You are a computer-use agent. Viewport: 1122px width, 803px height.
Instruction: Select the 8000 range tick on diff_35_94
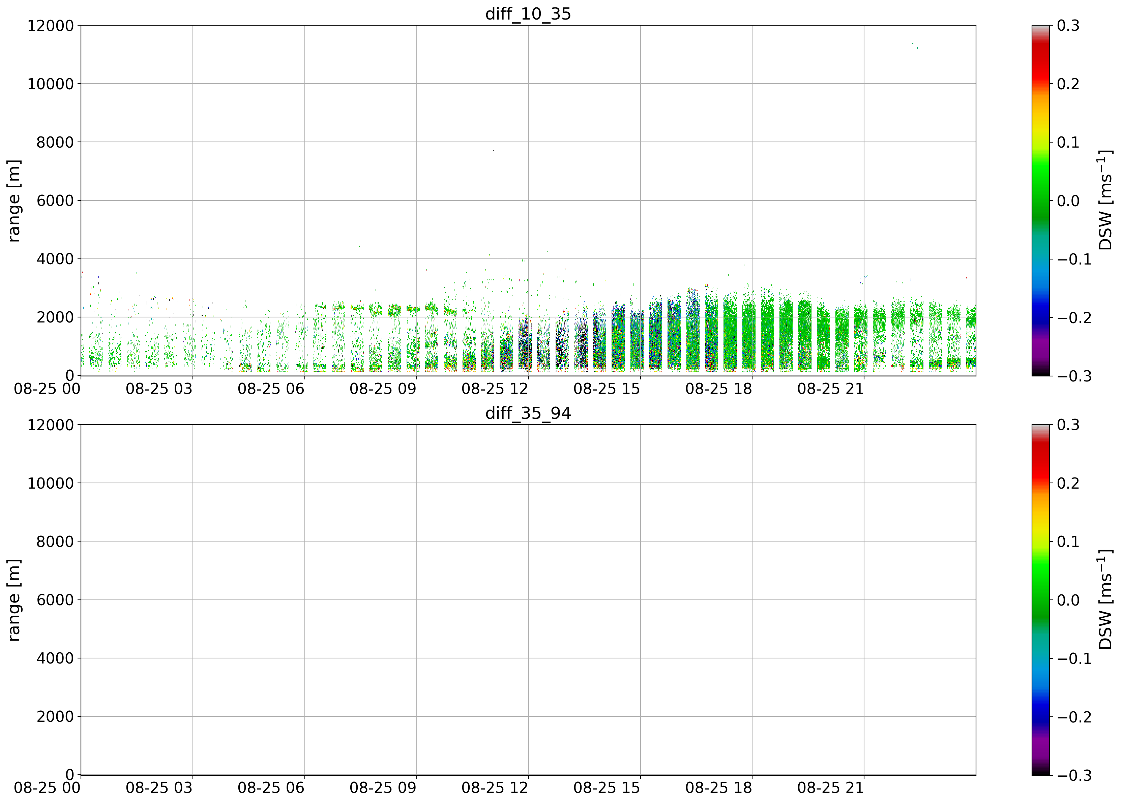point(55,542)
